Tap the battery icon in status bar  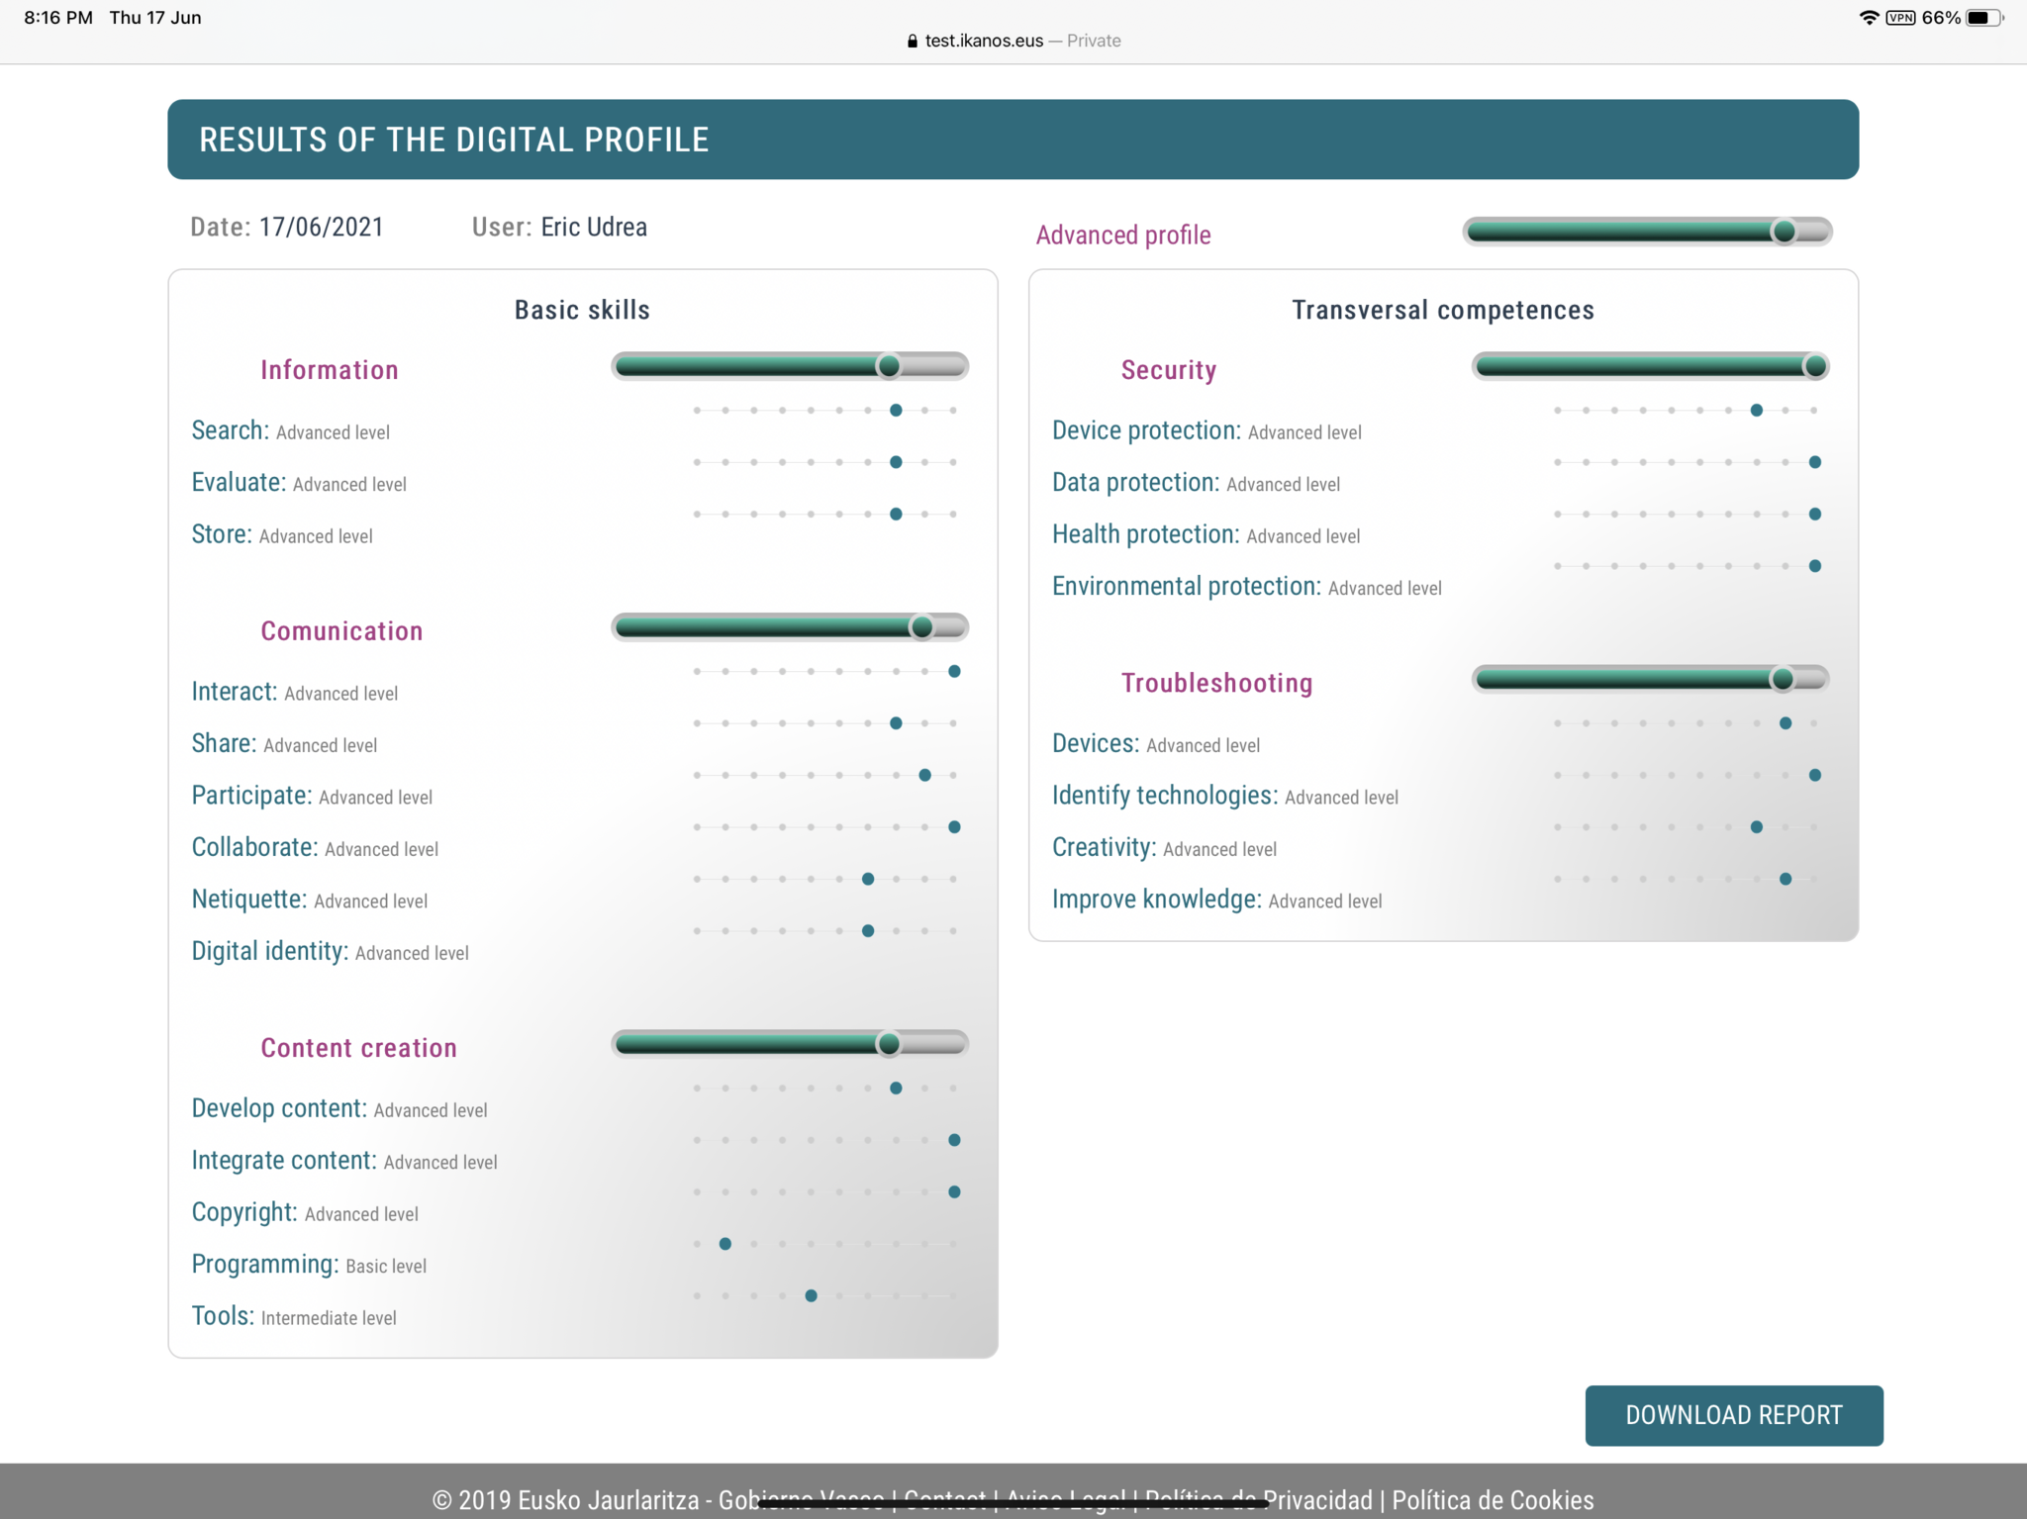pos(1982,18)
